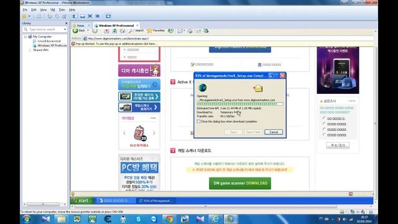Screen dimensions: 398x224
Task: Cancel the file download dialog
Action: [274, 132]
